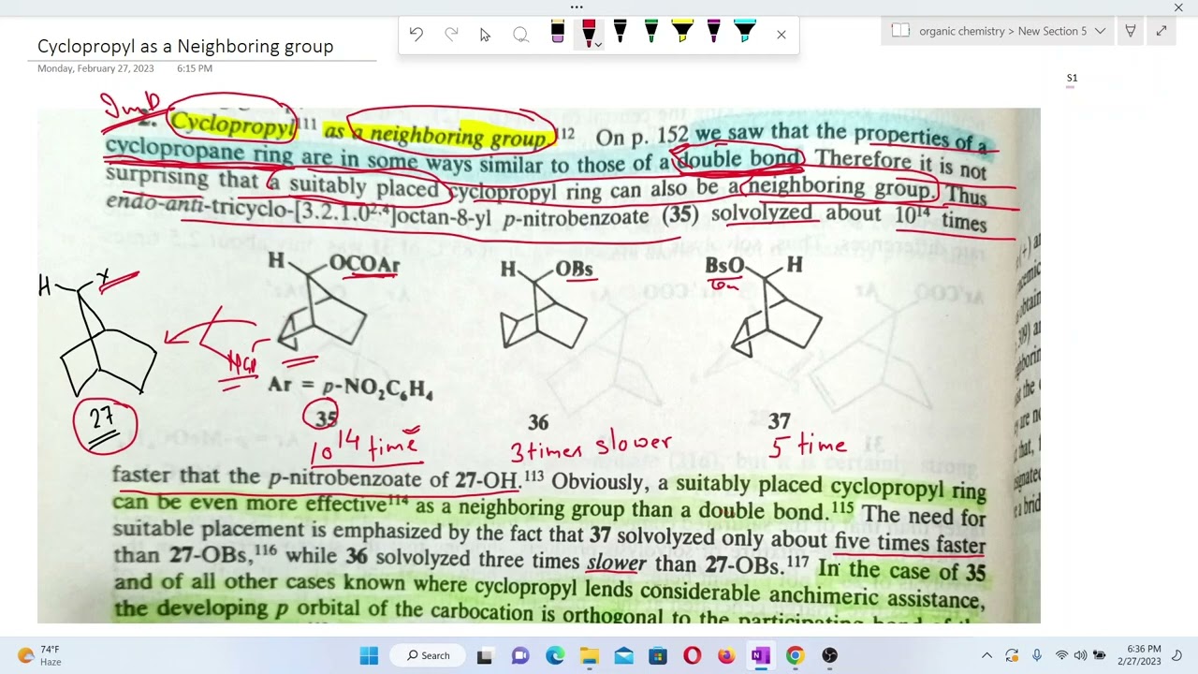The height and width of the screenshot is (674, 1198).
Task: Pick the black pen
Action: point(620,33)
